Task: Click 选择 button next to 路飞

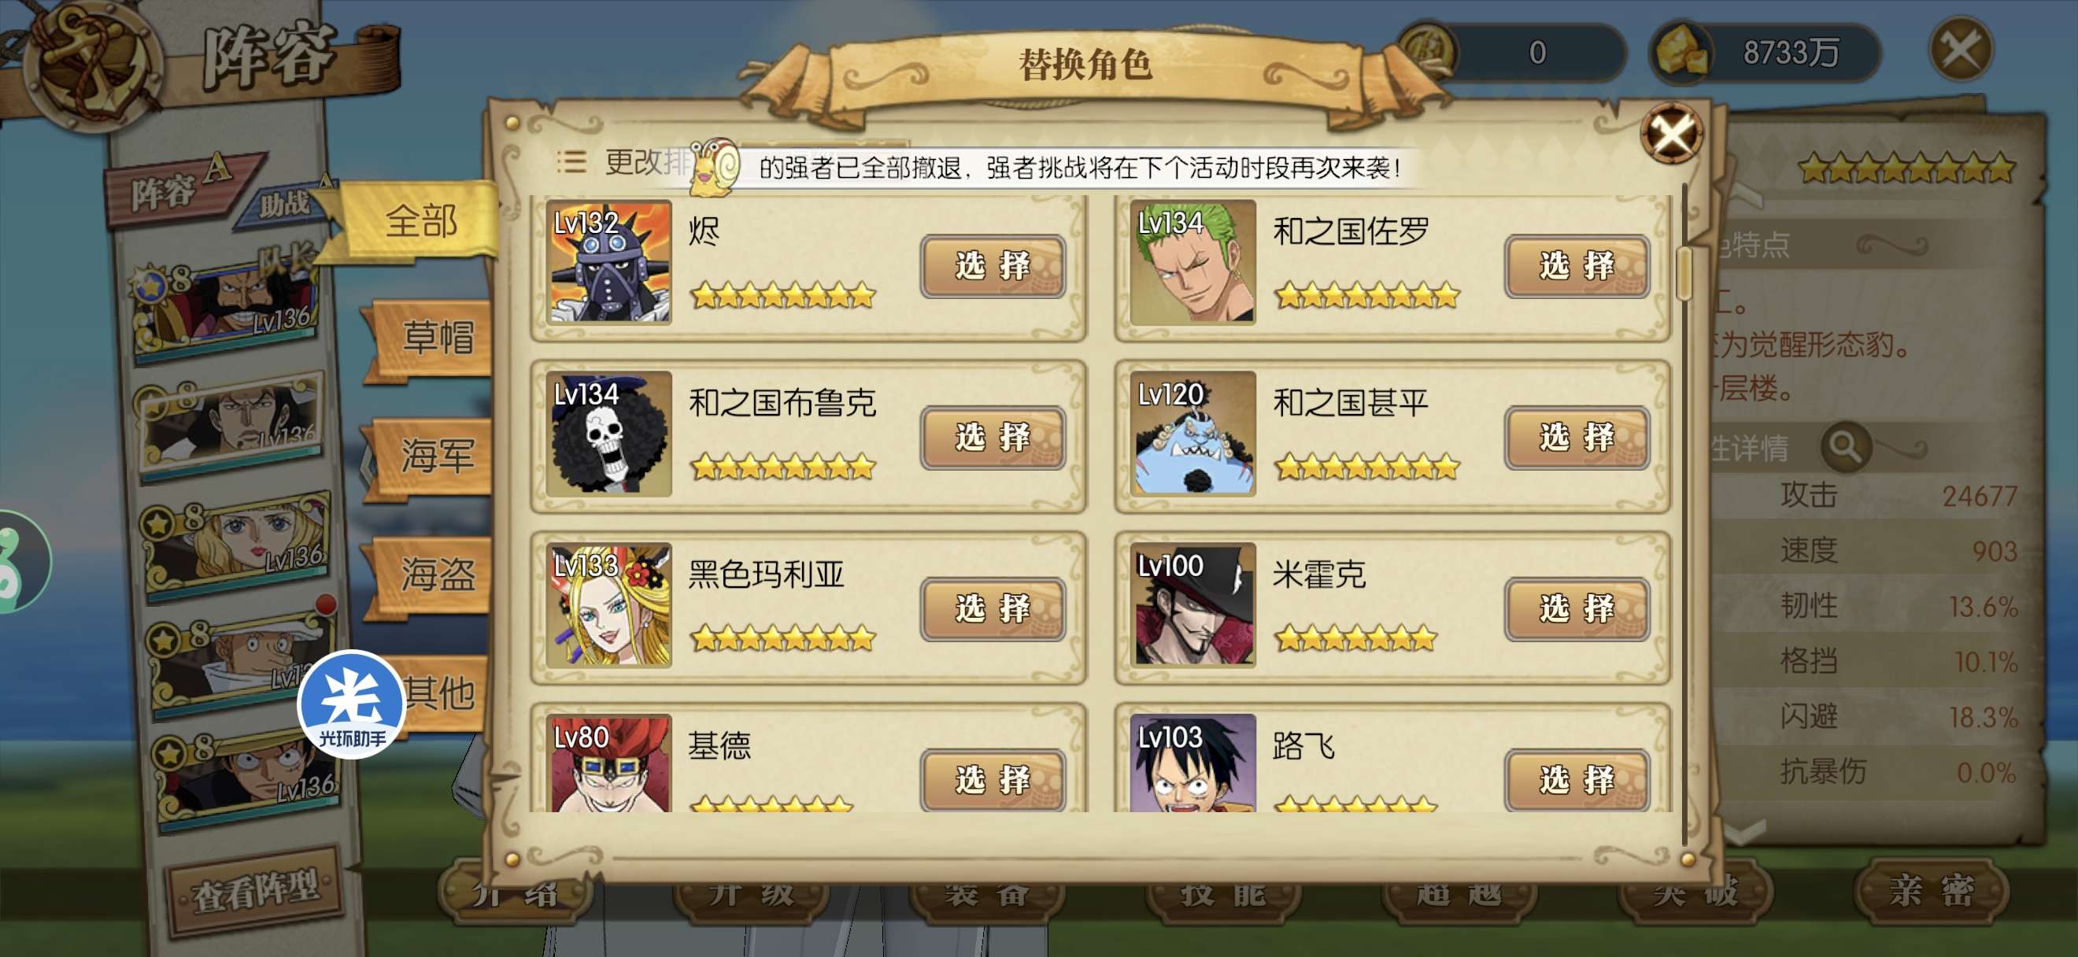Action: pyautogui.click(x=1577, y=780)
